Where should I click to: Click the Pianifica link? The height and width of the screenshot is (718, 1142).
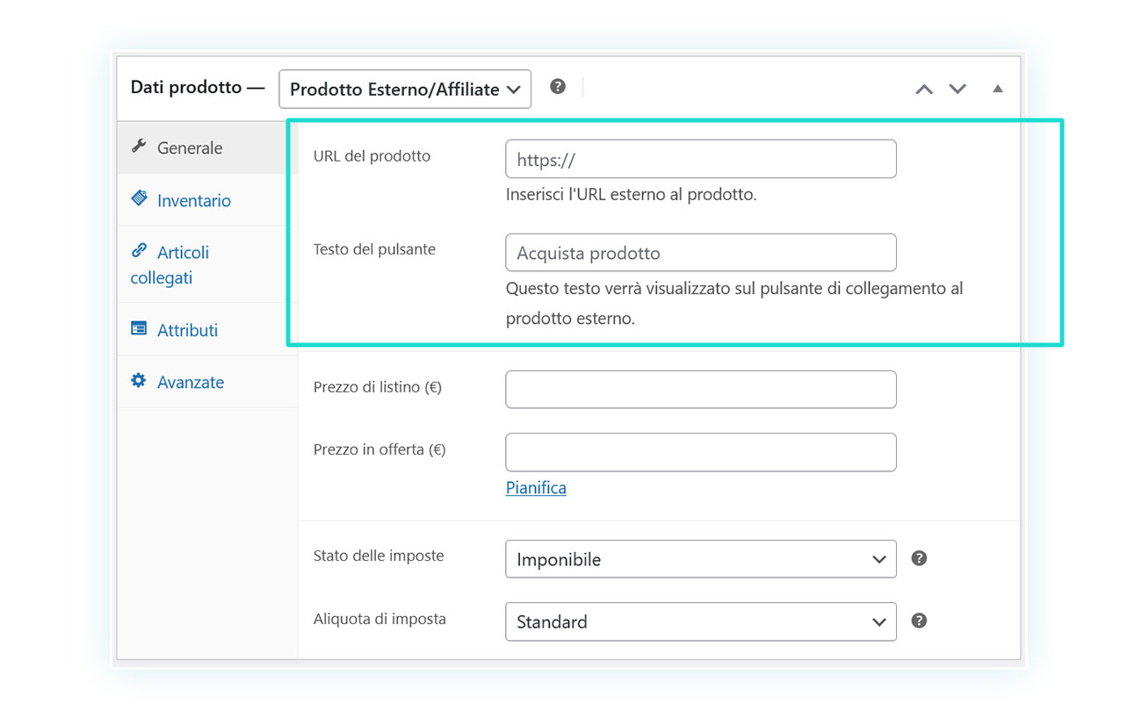tap(536, 488)
